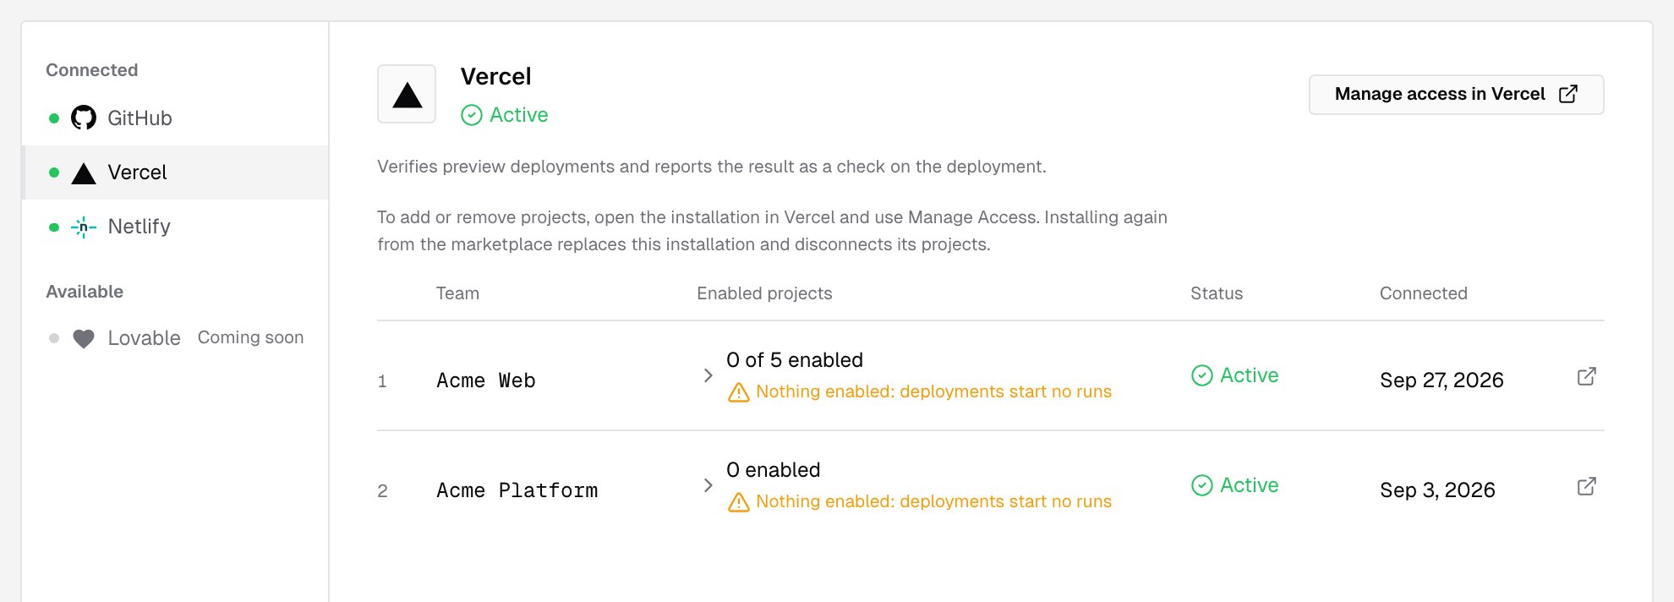Click the Acme Platform team name

[517, 490]
